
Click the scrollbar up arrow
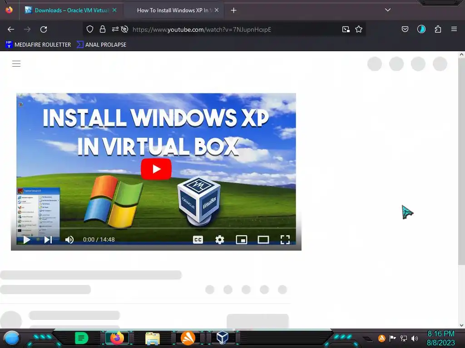pyautogui.click(x=461, y=54)
